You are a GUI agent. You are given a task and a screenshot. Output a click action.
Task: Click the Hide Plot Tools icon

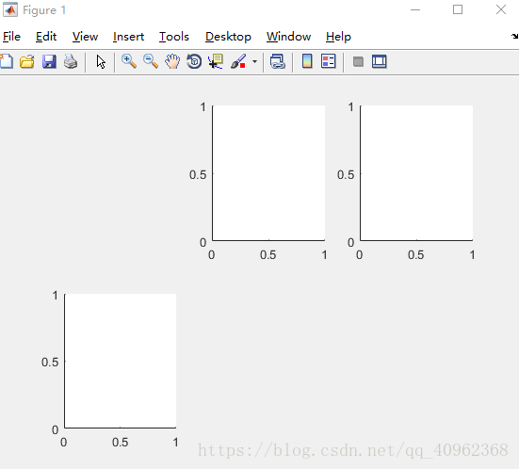pyautogui.click(x=358, y=61)
